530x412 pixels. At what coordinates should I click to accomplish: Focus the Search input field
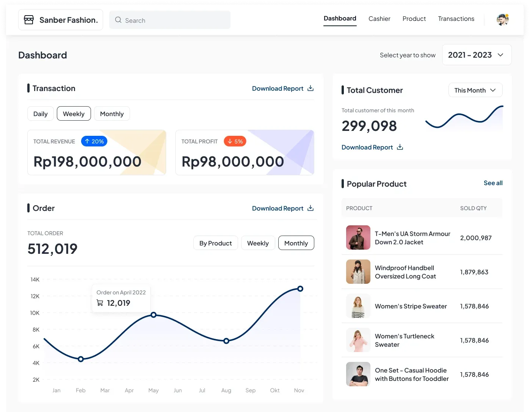pos(170,20)
